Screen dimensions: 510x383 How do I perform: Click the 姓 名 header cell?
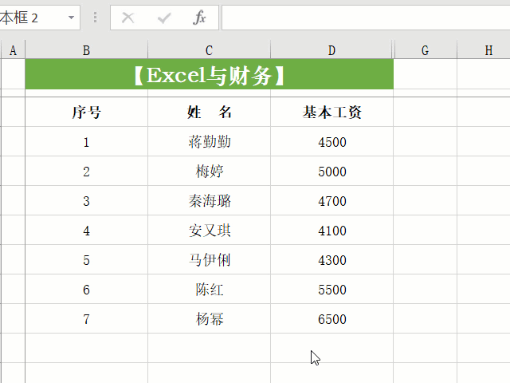click(x=209, y=112)
